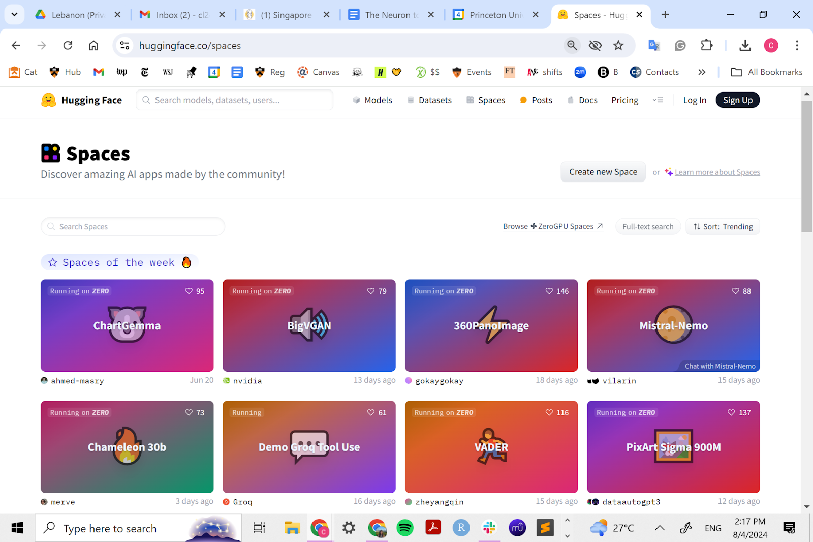Open the FT bookmark icon
813x542 pixels.
point(510,72)
